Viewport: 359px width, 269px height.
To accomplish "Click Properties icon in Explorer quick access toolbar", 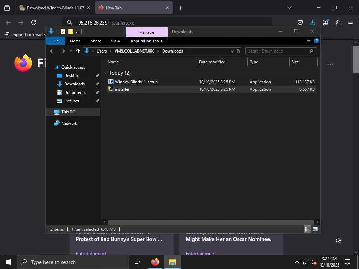I will (x=63, y=32).
